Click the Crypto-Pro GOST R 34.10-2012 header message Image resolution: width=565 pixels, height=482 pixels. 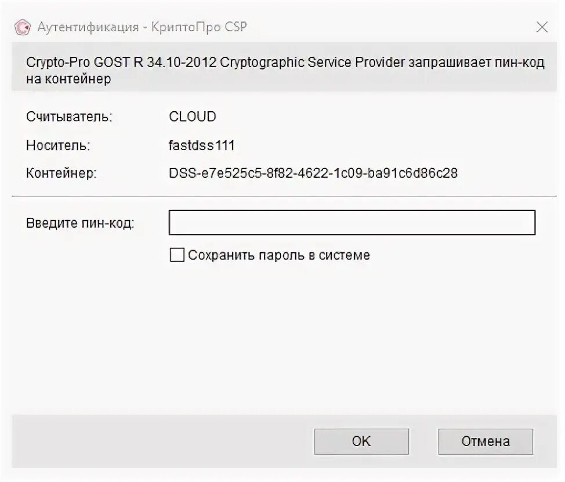click(x=284, y=63)
